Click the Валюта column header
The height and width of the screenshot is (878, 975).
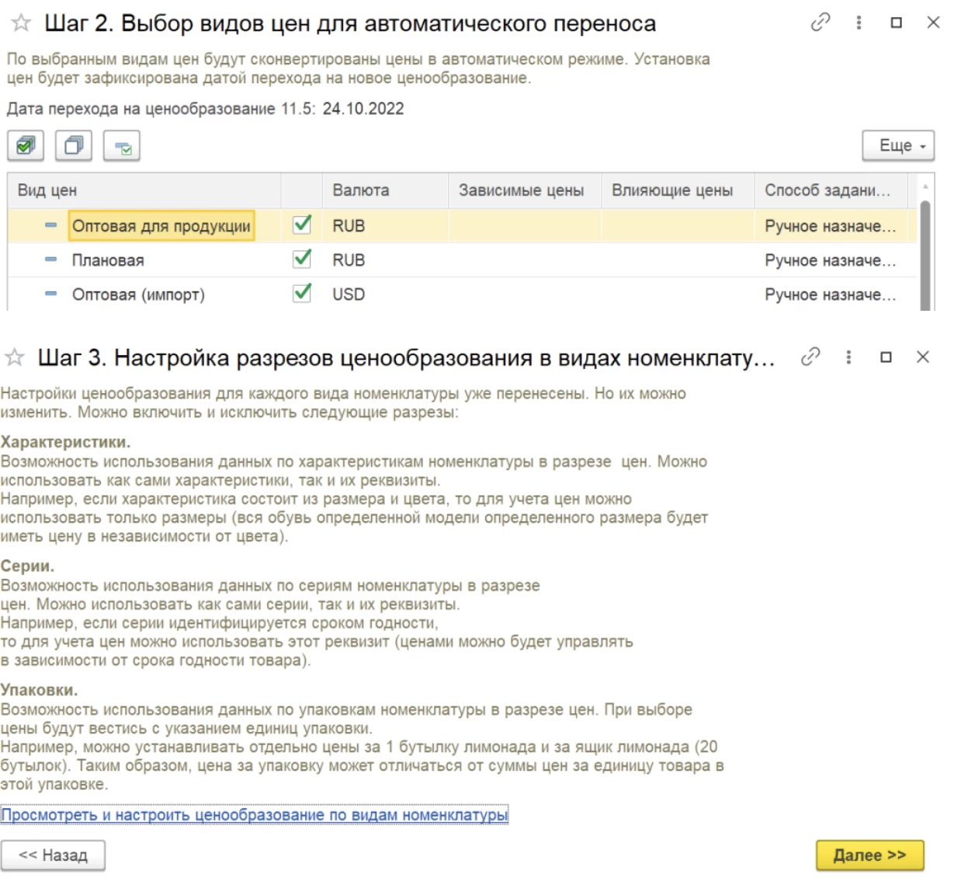[361, 190]
